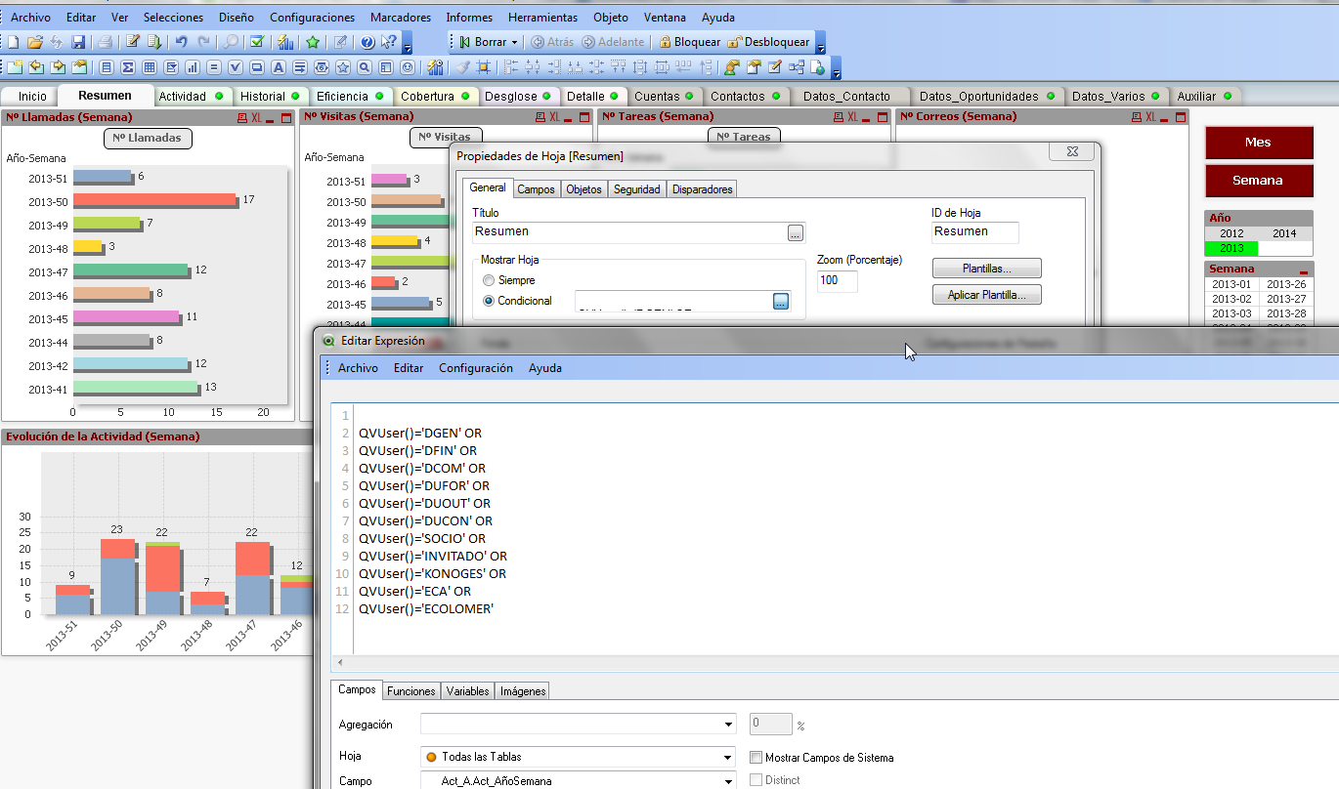Open the Título ellipsis expression button

[796, 232]
